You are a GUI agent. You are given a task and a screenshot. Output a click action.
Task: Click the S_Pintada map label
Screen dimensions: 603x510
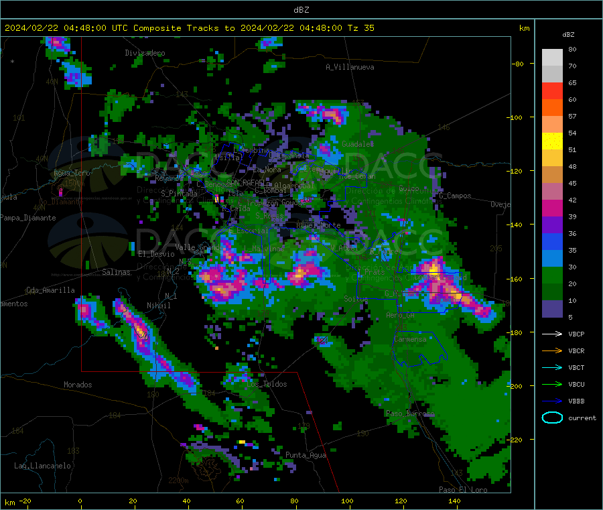[179, 194]
